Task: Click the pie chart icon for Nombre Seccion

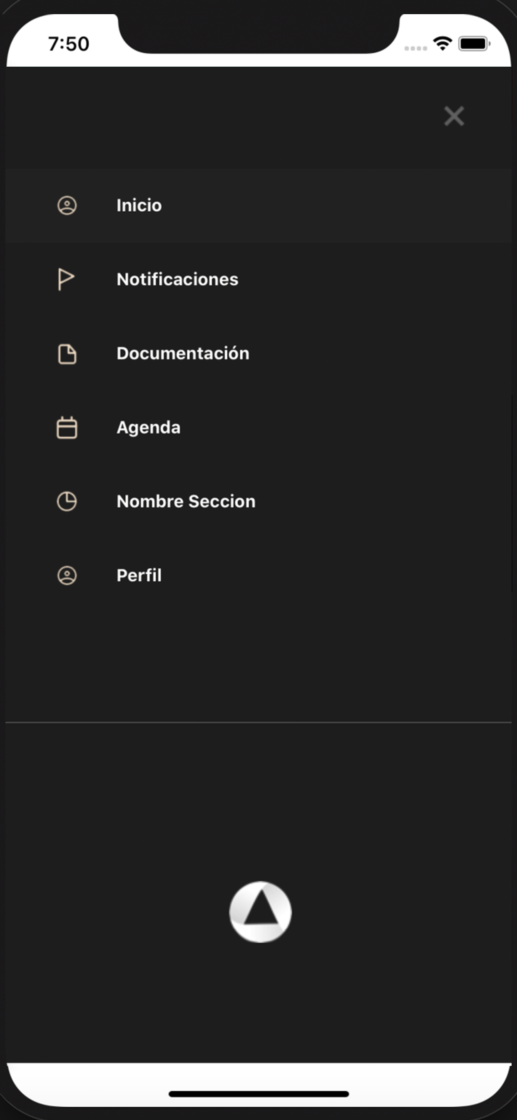Action: click(67, 502)
